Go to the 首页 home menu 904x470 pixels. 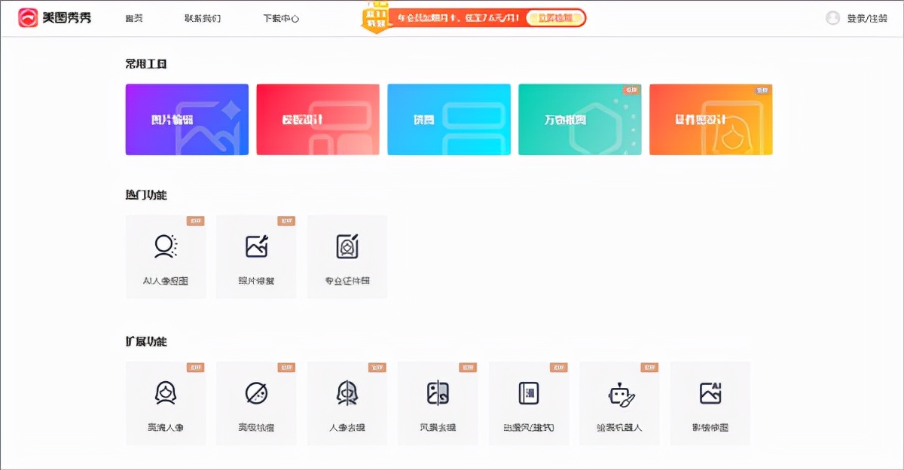(133, 18)
